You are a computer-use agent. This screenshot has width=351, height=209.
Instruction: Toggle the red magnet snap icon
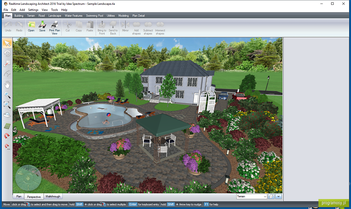pyautogui.click(x=7, y=136)
